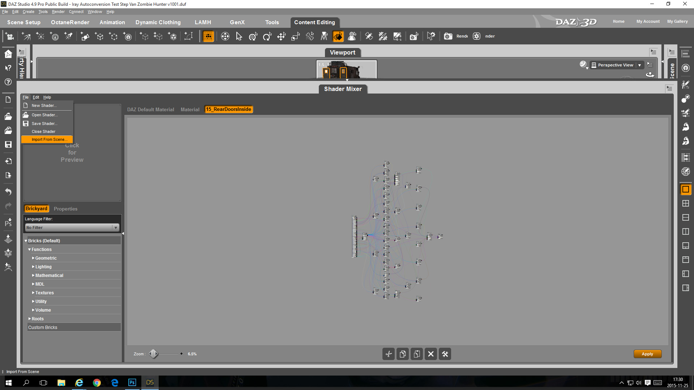This screenshot has width=694, height=390.
Task: Click the delete X icon below the shader graph
Action: tap(431, 354)
